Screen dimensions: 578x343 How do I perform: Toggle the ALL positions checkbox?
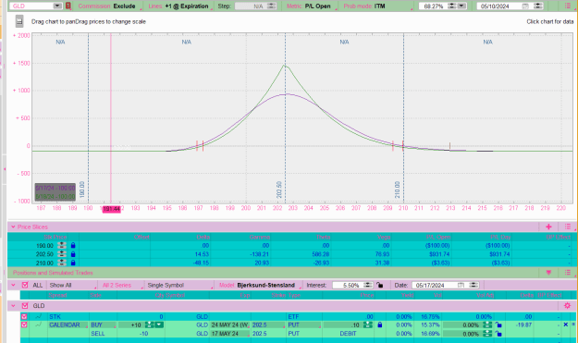click(25, 285)
